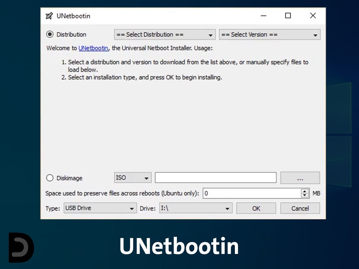Image resolution: width=359 pixels, height=269 pixels.
Task: Click the UNetbootin hyperlink in welcome text
Action: 93,48
